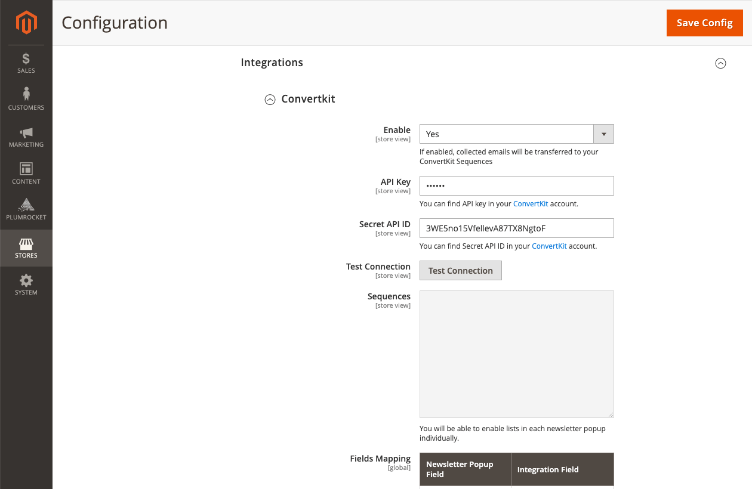Collapse the Integrations section
This screenshot has width=752, height=489.
coord(720,63)
